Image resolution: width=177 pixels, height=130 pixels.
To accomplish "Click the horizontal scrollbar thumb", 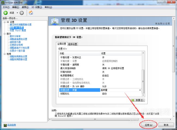I will click(x=95, y=119).
